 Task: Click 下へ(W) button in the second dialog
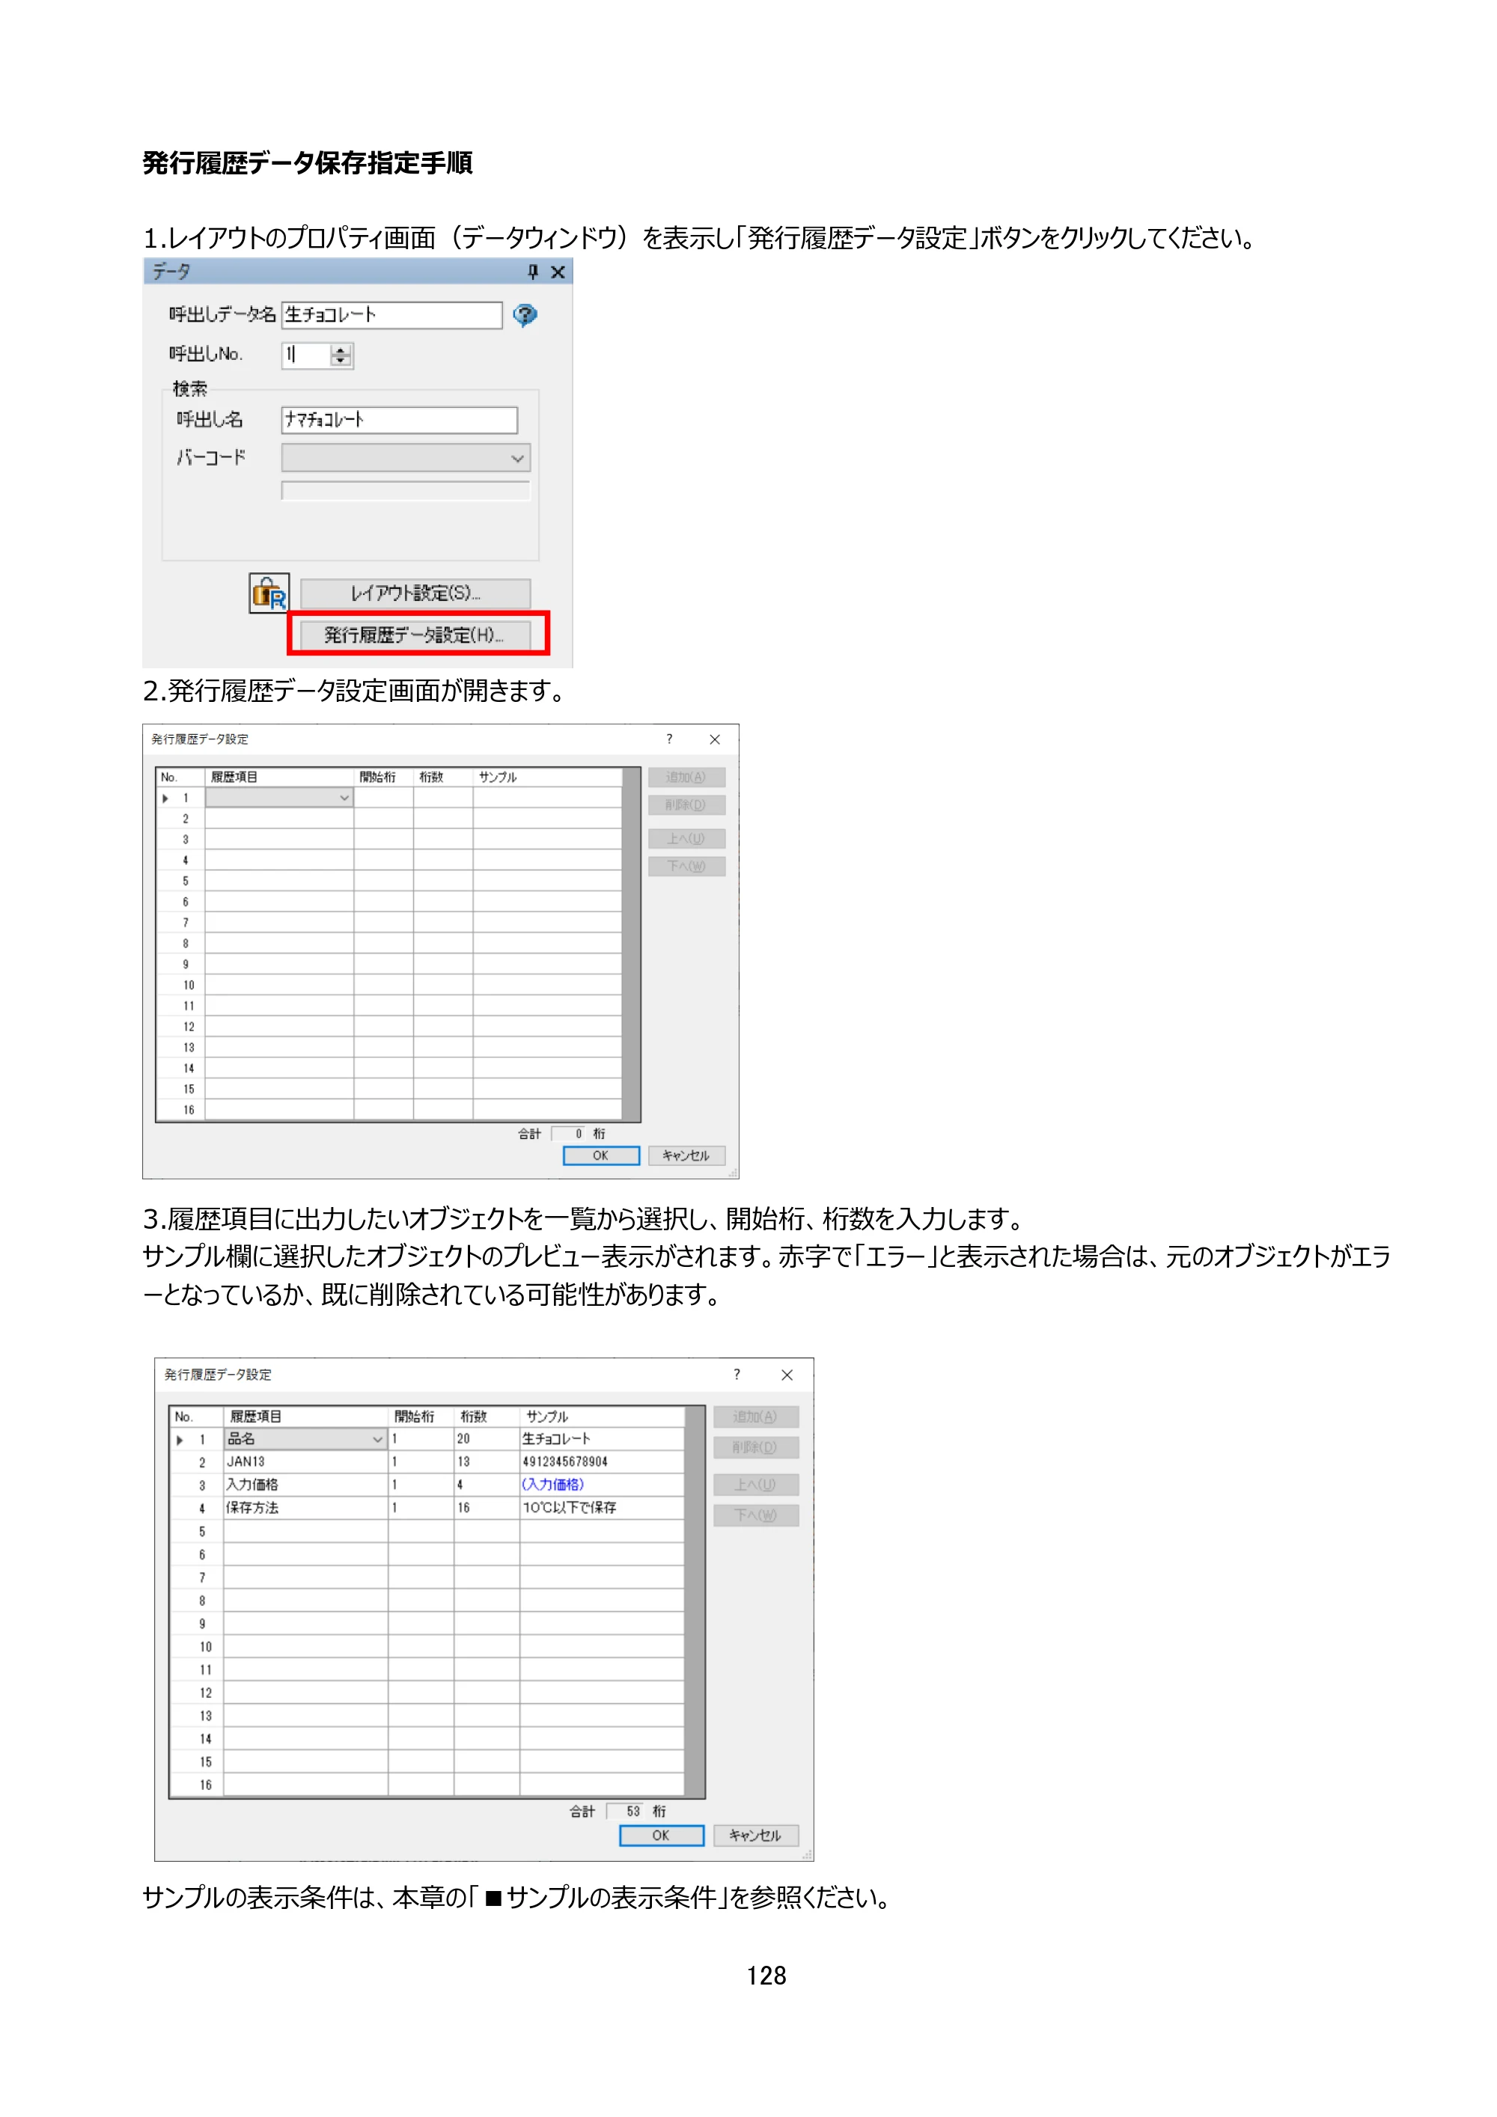click(x=755, y=1515)
